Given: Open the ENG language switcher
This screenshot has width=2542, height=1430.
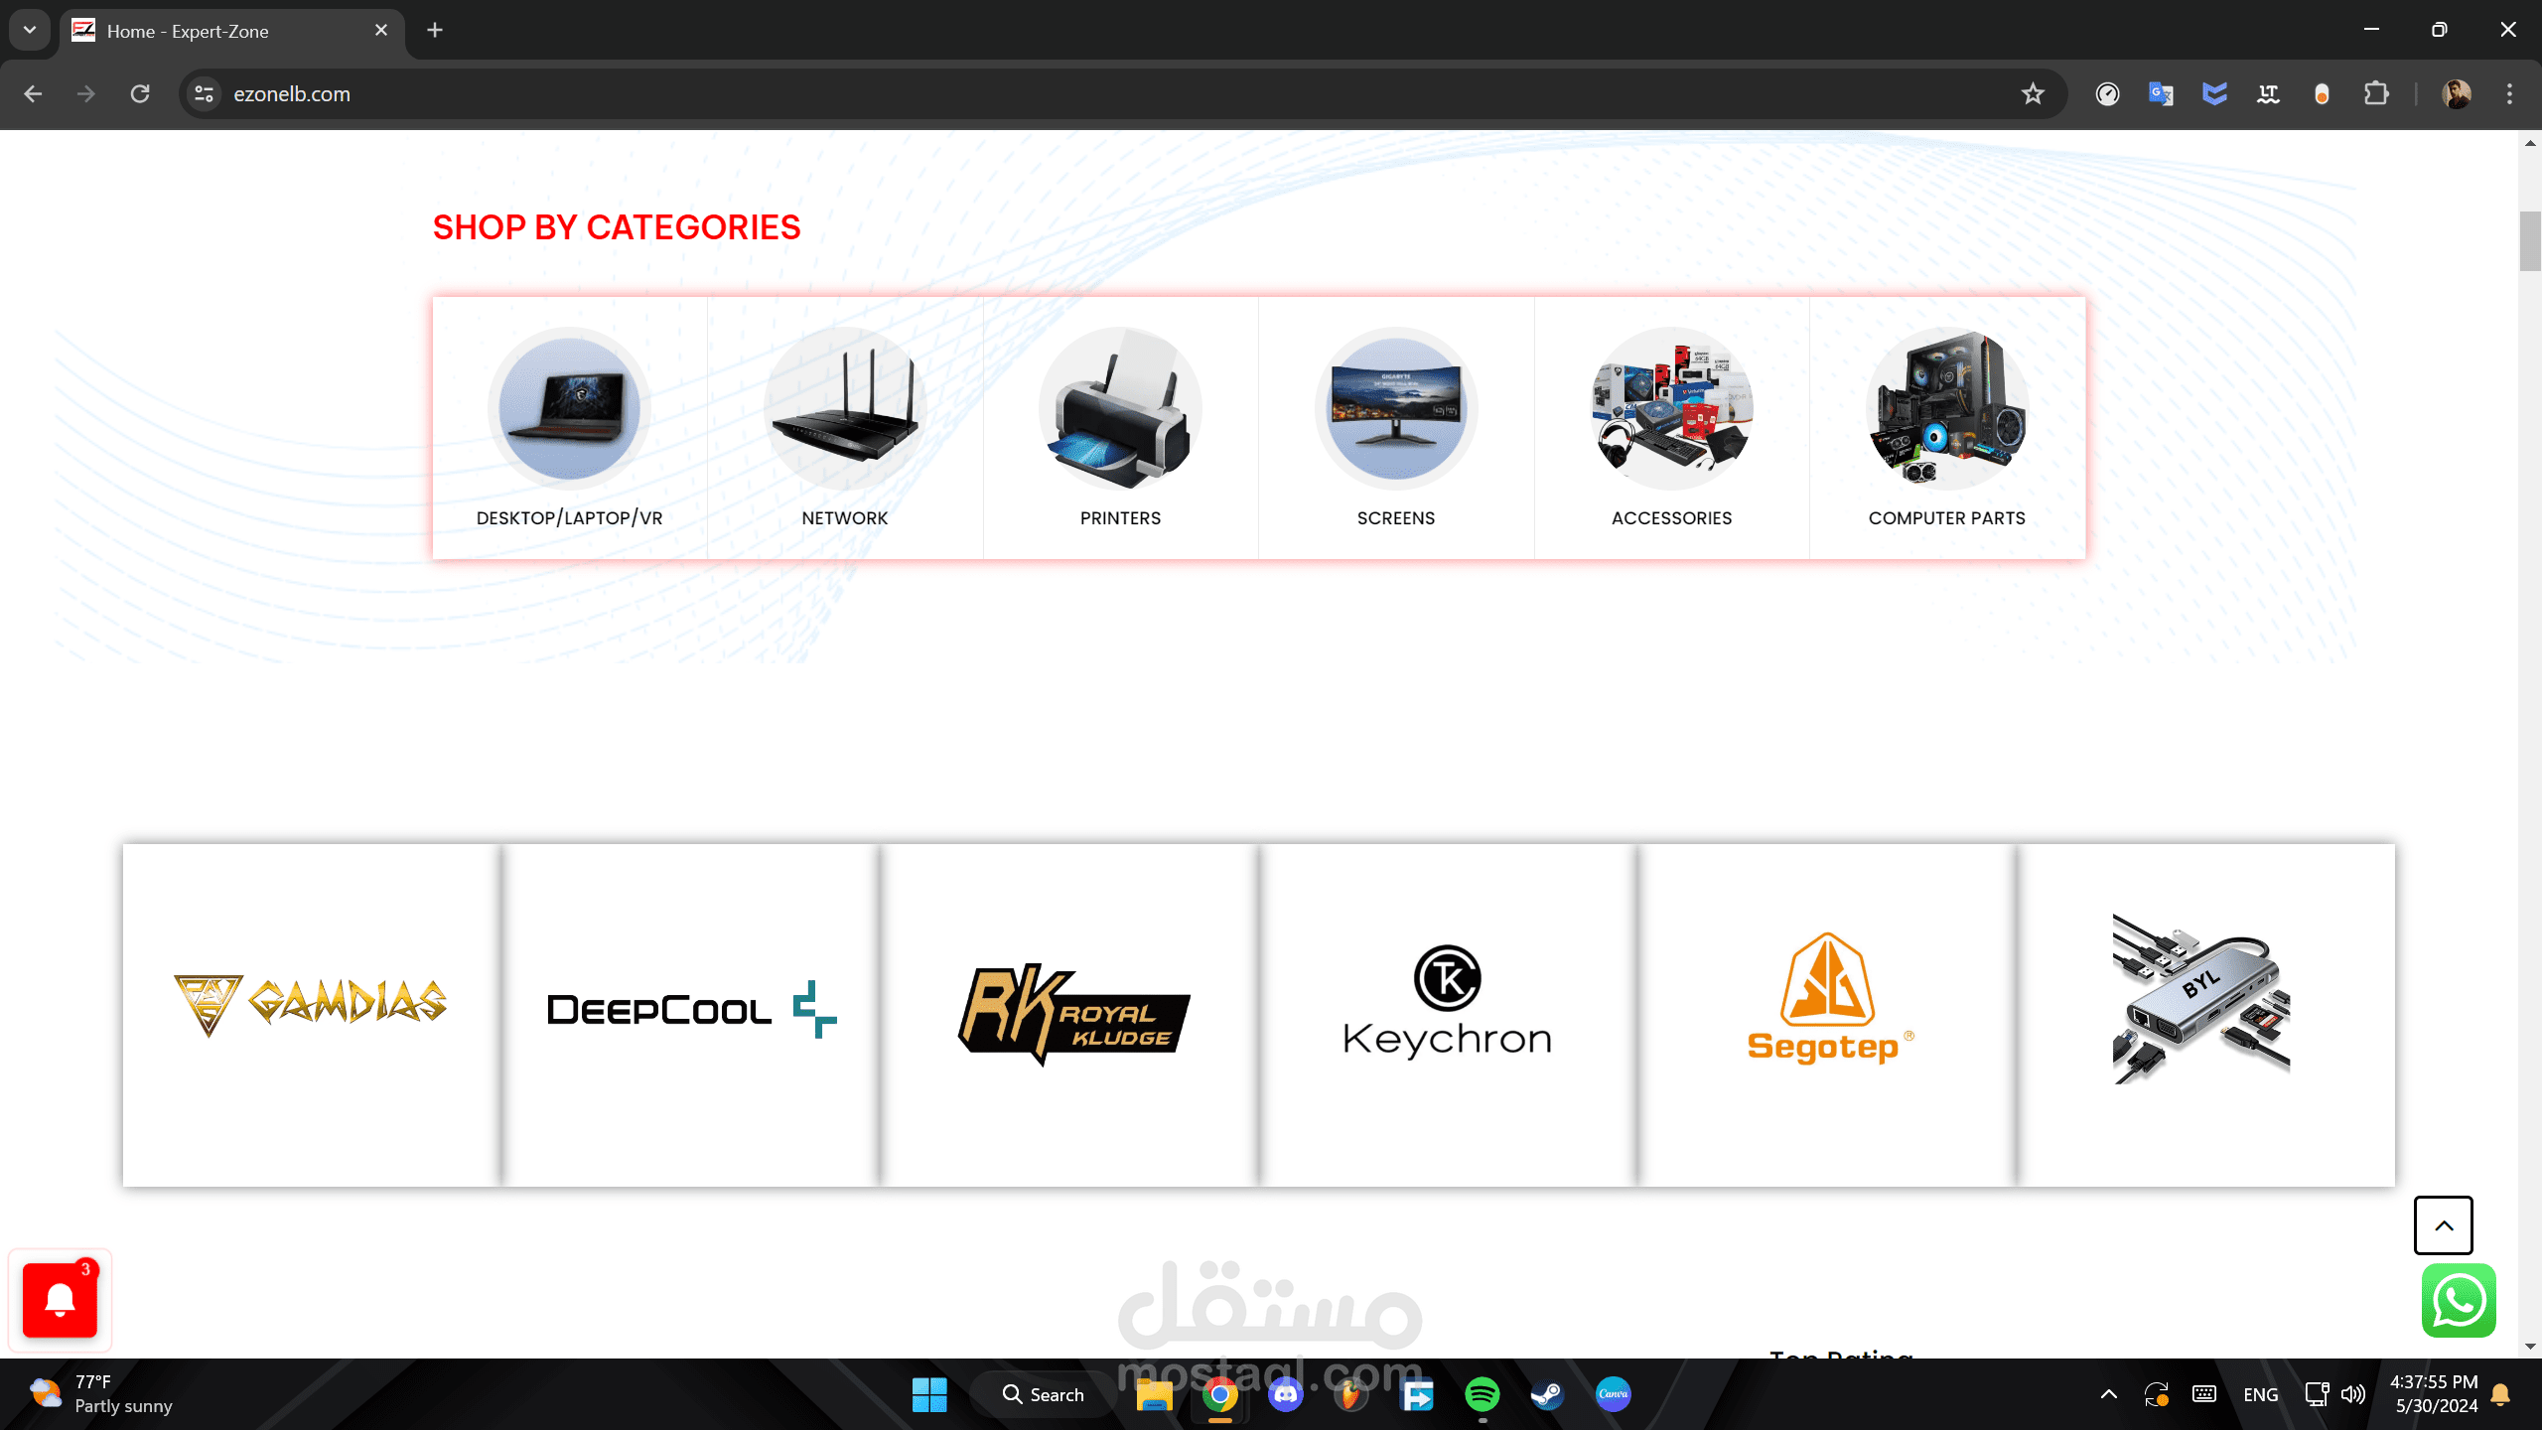Looking at the screenshot, I should point(2261,1395).
